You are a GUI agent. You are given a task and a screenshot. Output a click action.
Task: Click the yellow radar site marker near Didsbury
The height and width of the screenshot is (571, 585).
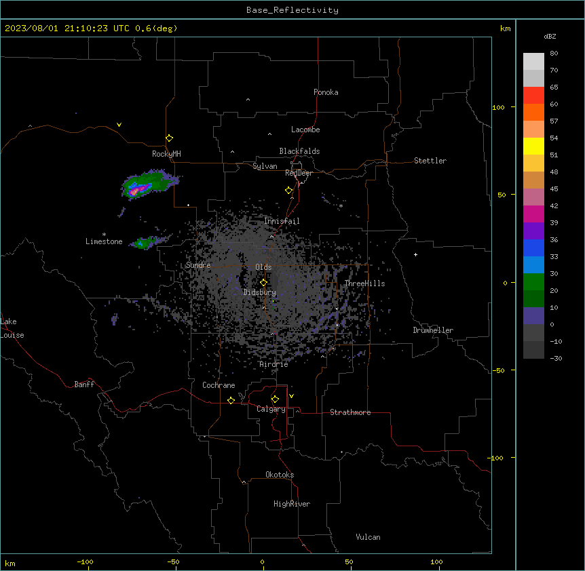[263, 283]
